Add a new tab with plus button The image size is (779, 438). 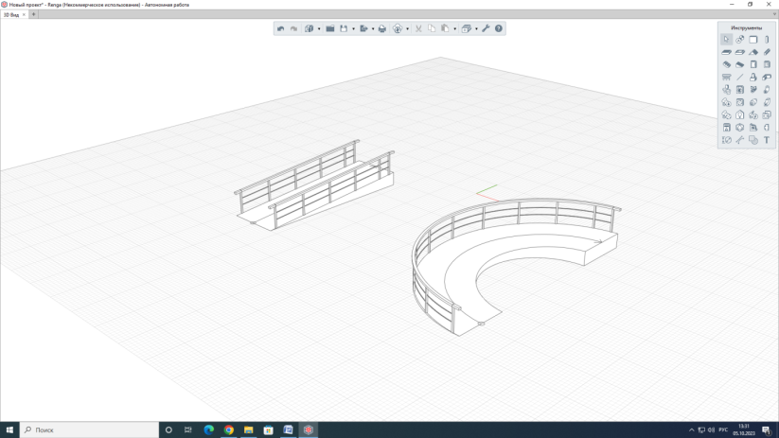[x=33, y=14]
